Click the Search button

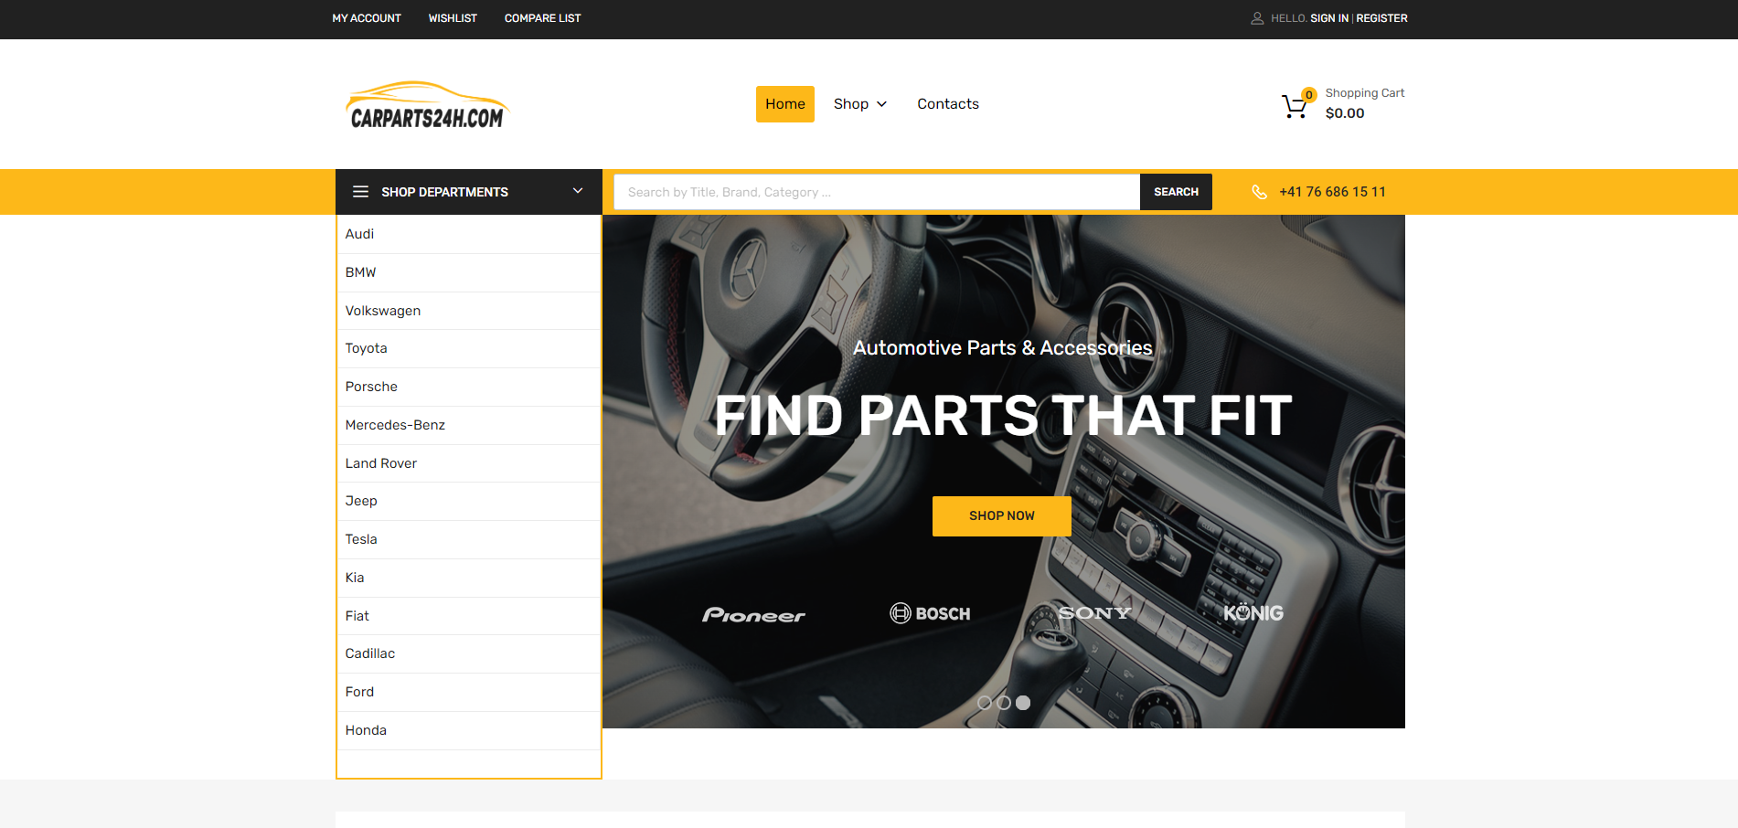pos(1176,192)
